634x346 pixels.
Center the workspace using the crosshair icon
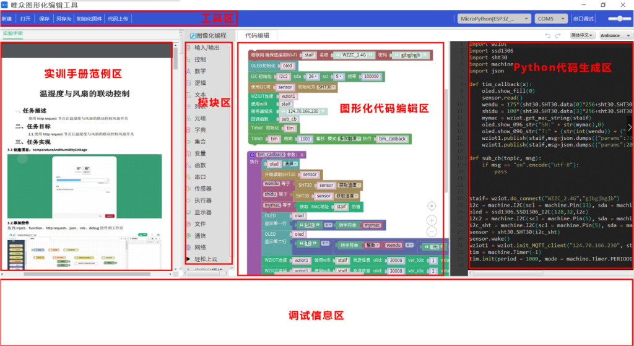[432, 205]
